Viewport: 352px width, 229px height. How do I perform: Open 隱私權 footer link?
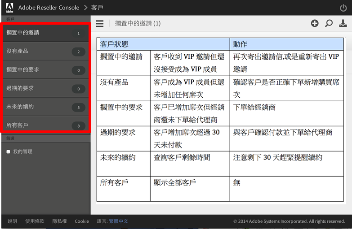coord(59,221)
